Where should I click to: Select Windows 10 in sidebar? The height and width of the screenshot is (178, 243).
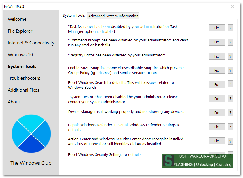tap(20, 55)
